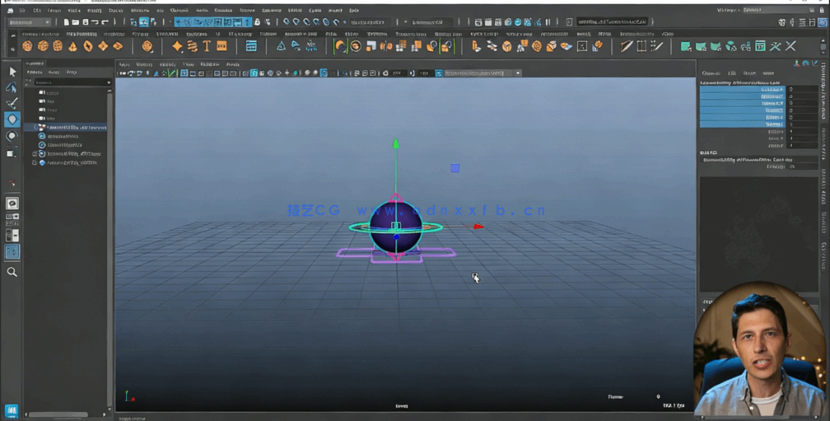Screen dimensions: 830x421
Task: Toggle the single perspective view layout button
Action: tap(12, 203)
